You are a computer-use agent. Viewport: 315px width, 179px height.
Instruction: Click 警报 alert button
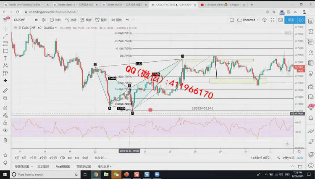click(x=101, y=20)
